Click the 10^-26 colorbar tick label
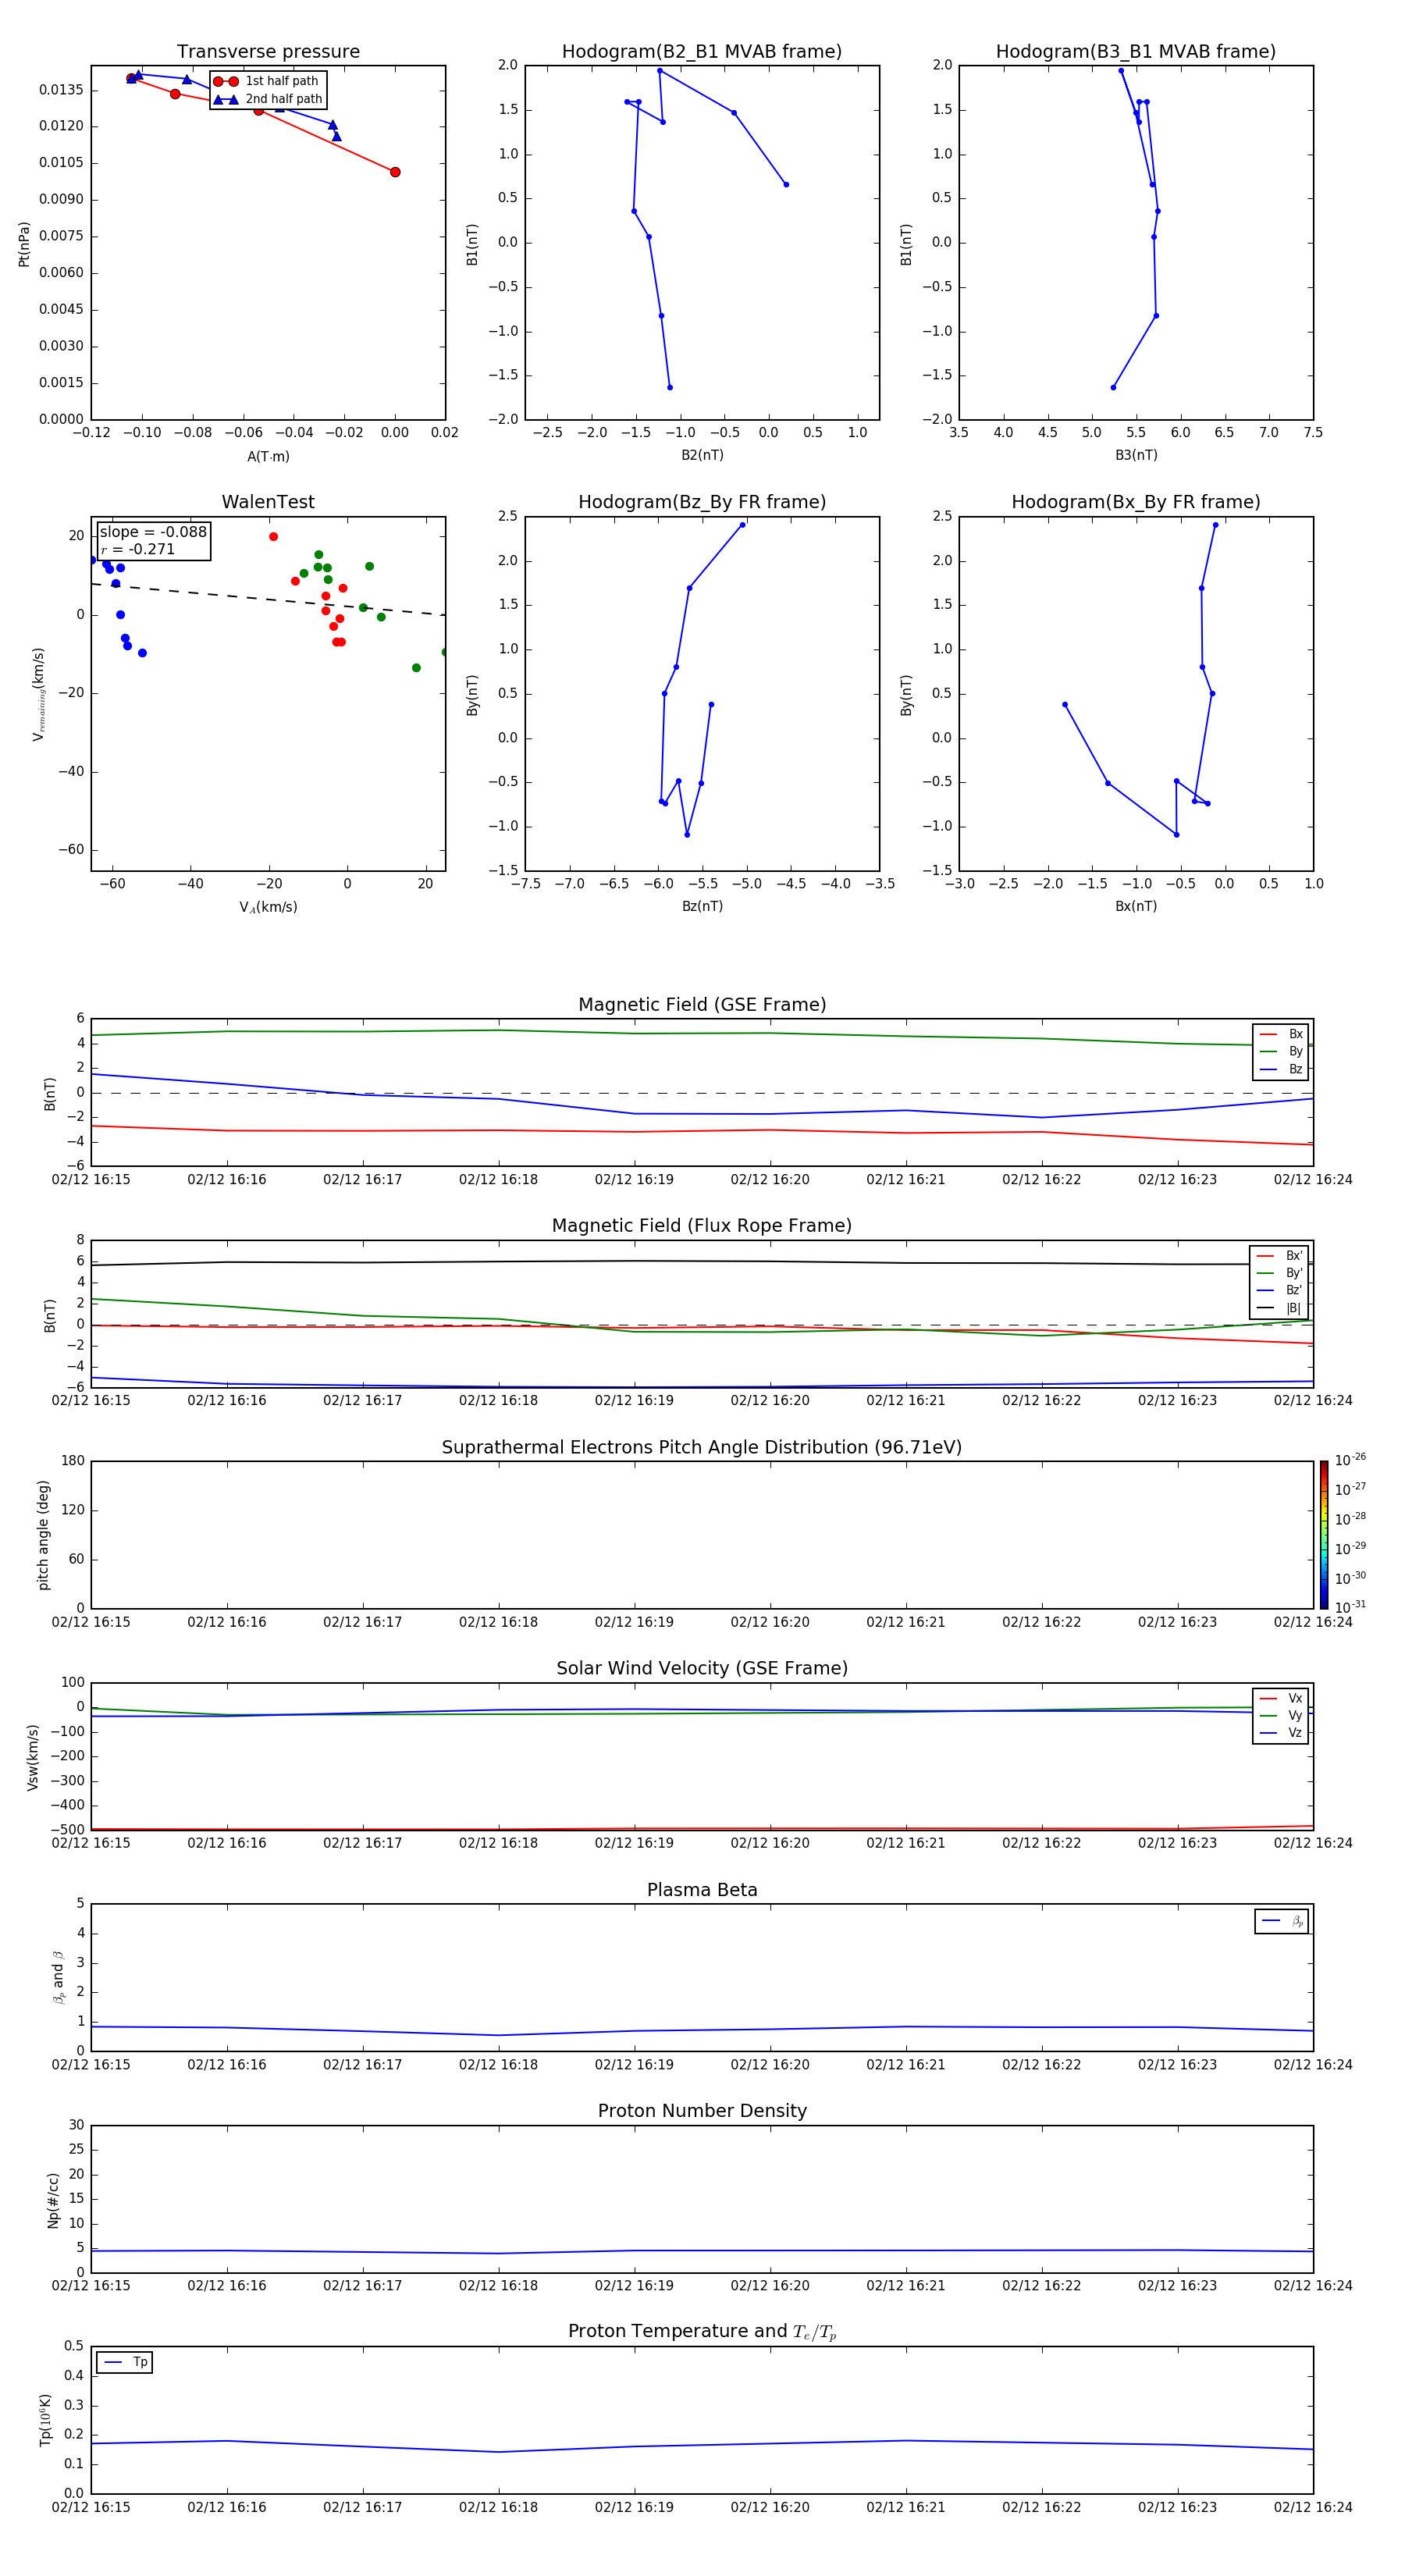This screenshot has height=2576, width=1405. 1350,1460
